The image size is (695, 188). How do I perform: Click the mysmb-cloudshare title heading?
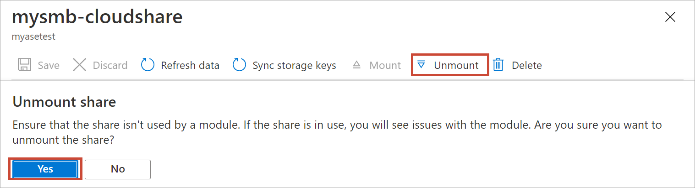point(97,17)
